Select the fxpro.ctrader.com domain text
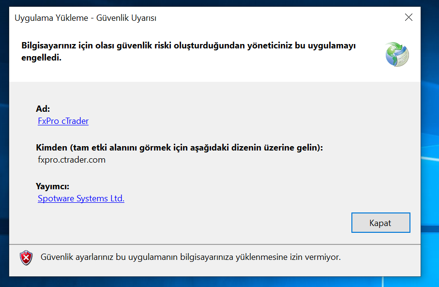439x287 pixels. pyautogui.click(x=72, y=160)
